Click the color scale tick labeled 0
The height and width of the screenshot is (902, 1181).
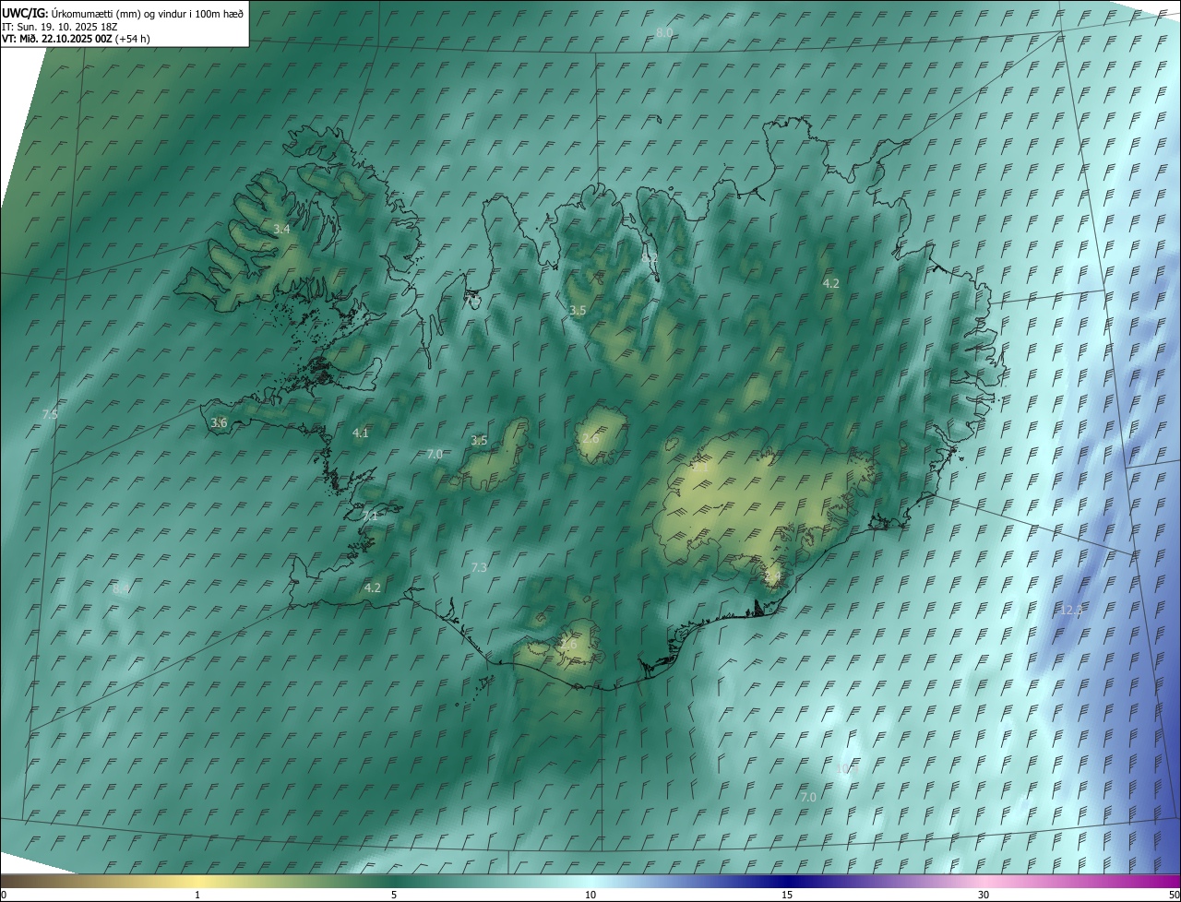[4, 895]
